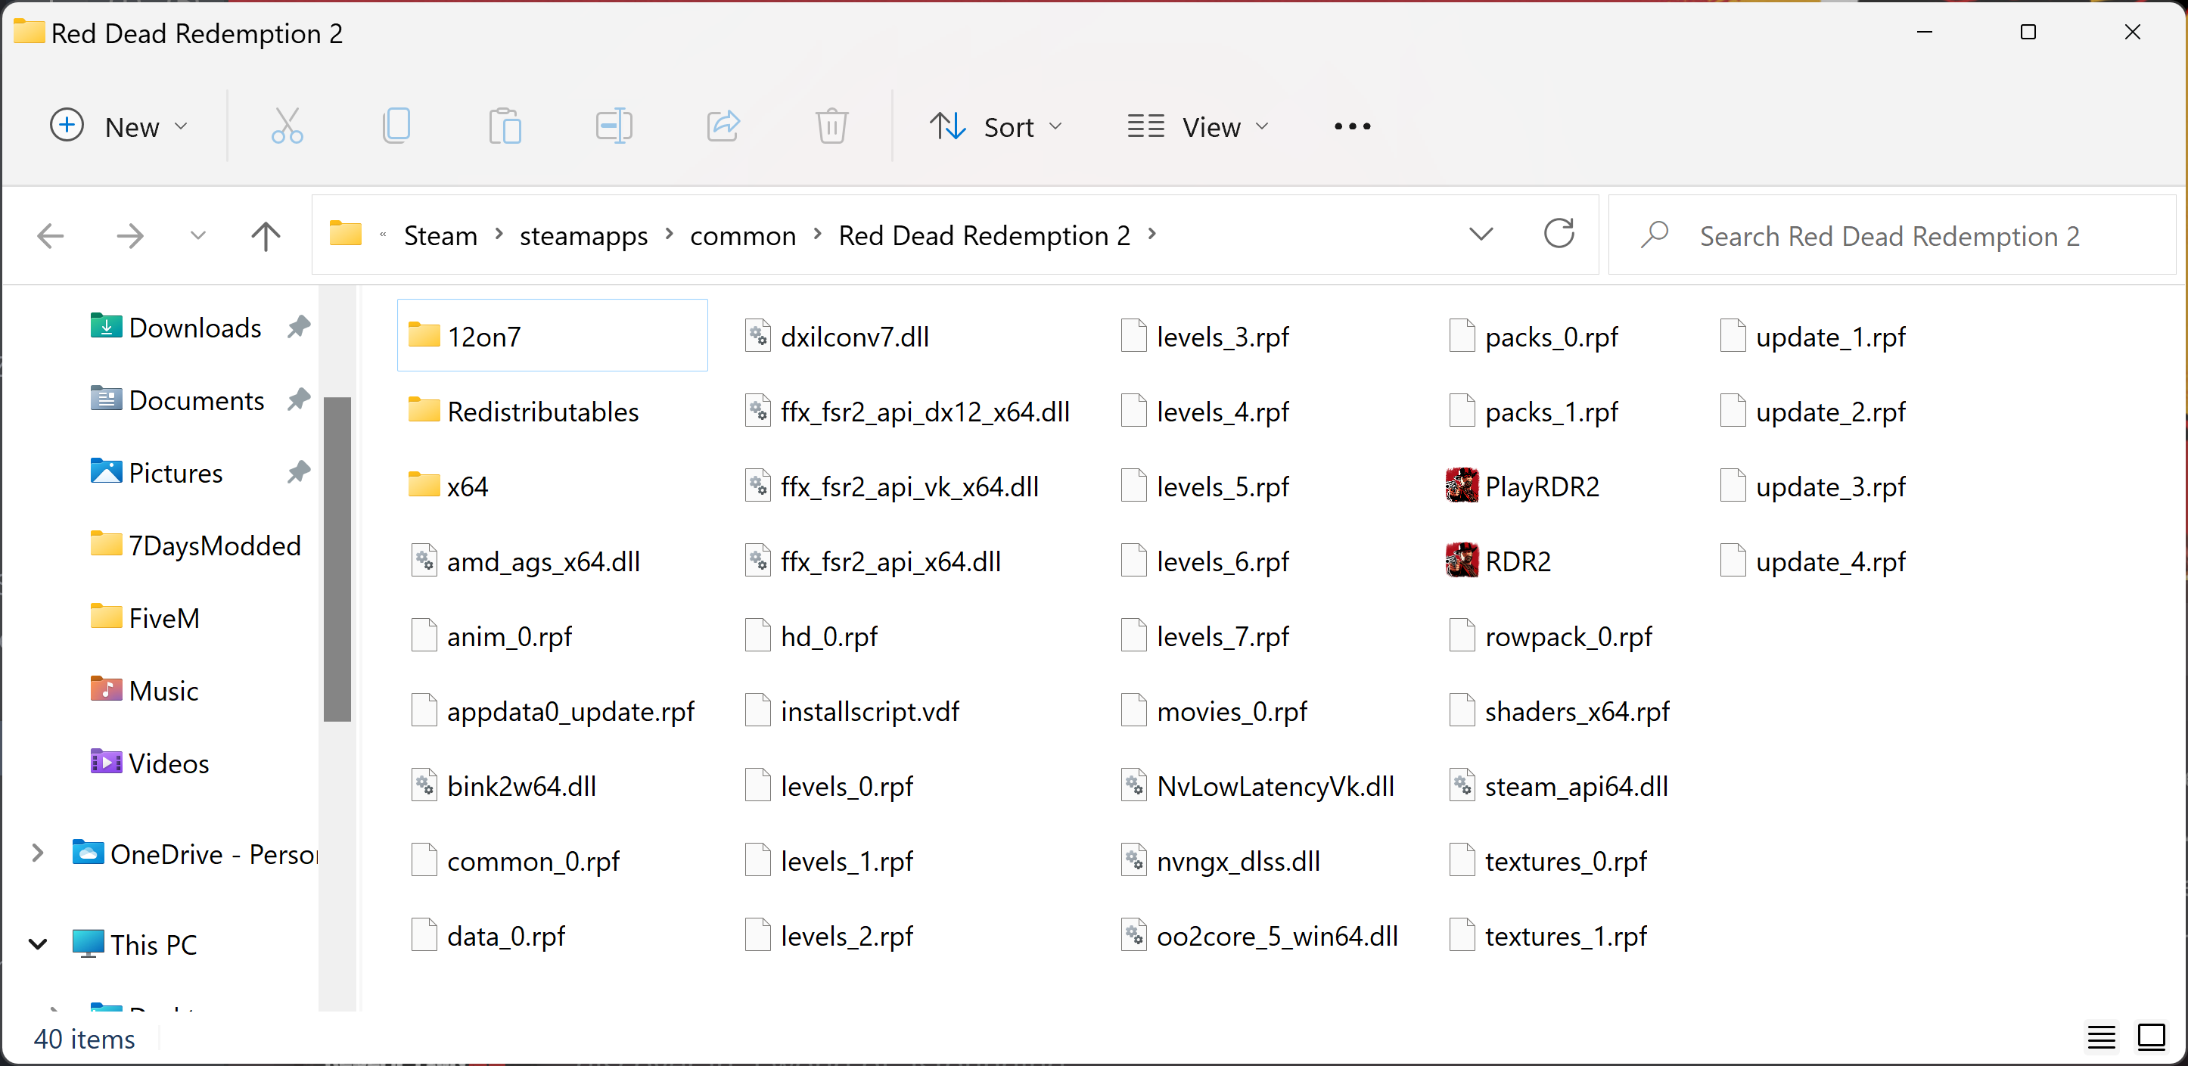This screenshot has width=2188, height=1066.
Task: Open recent locations dropdown chevron
Action: pyautogui.click(x=198, y=235)
